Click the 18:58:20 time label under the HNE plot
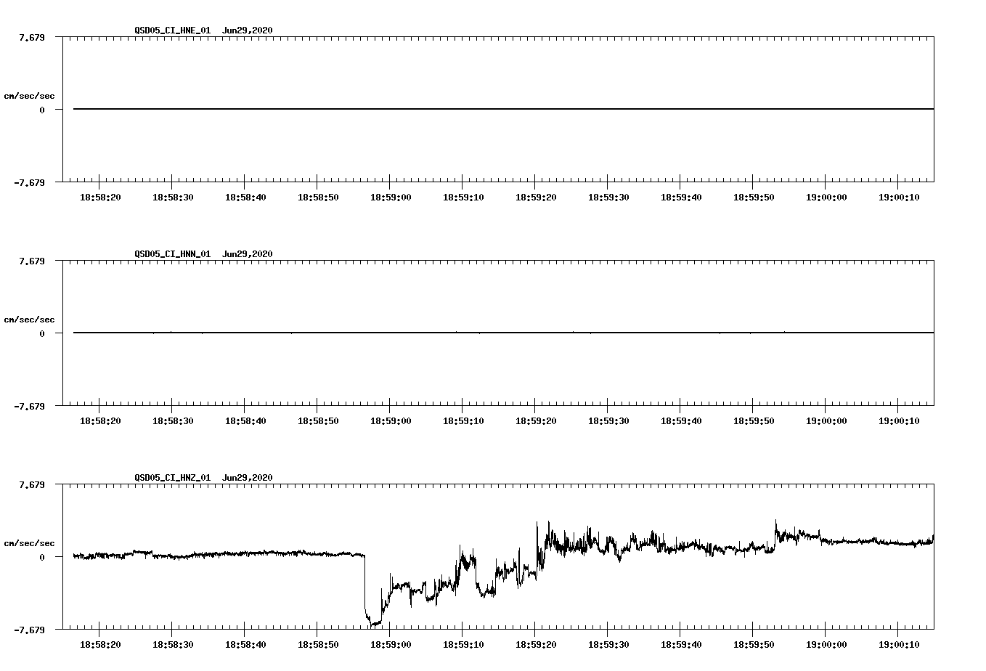This screenshot has height=671, width=986. point(99,197)
